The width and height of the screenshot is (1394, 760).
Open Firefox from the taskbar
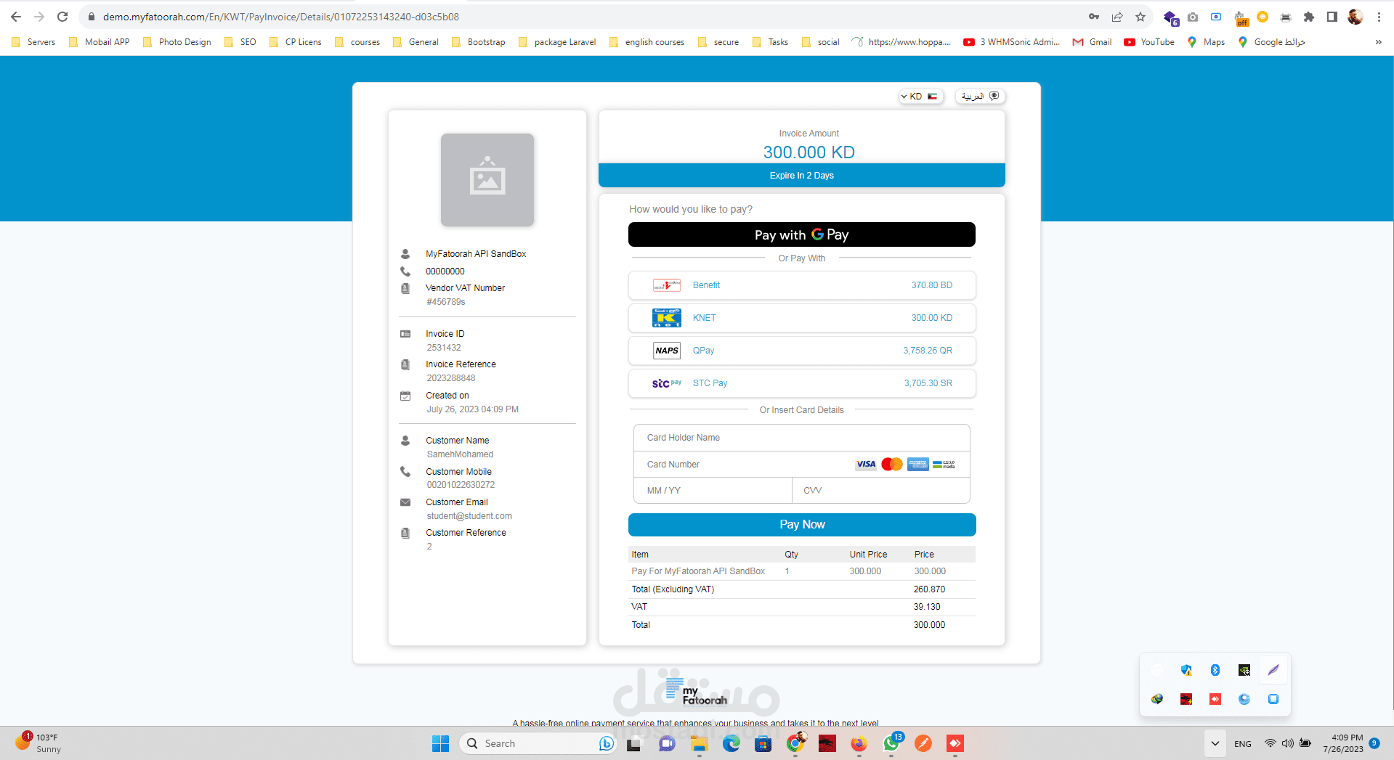859,743
